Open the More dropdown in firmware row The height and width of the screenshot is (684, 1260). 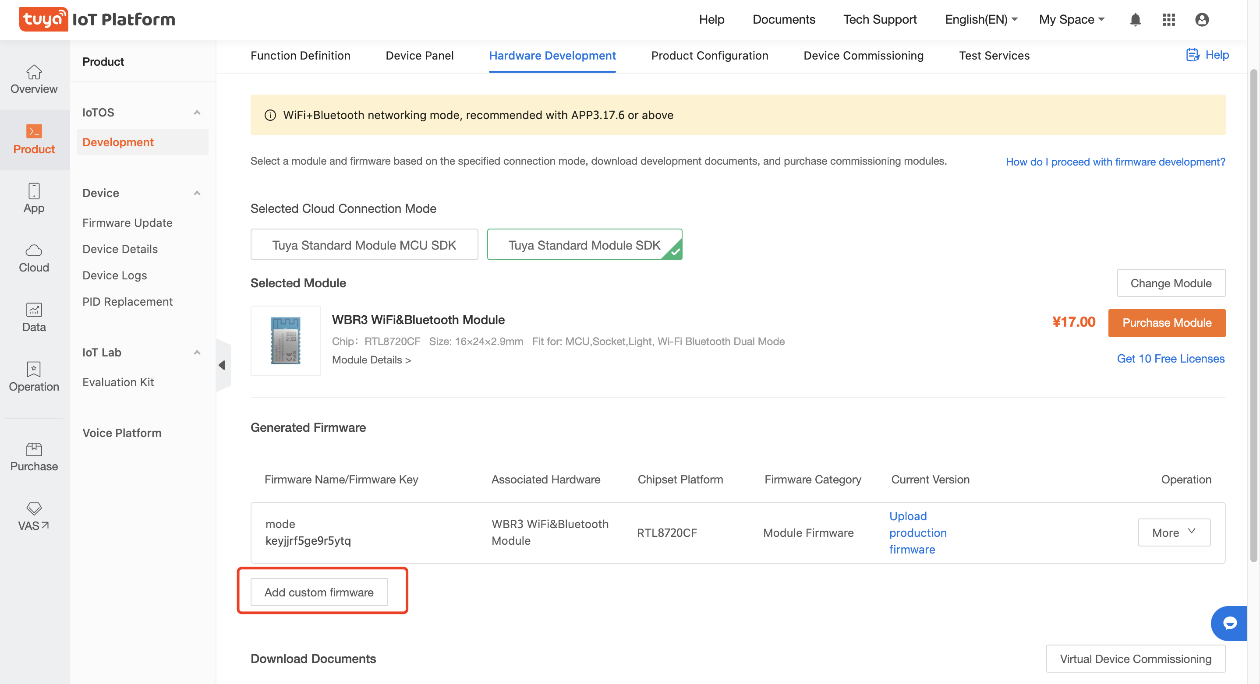pyautogui.click(x=1174, y=532)
